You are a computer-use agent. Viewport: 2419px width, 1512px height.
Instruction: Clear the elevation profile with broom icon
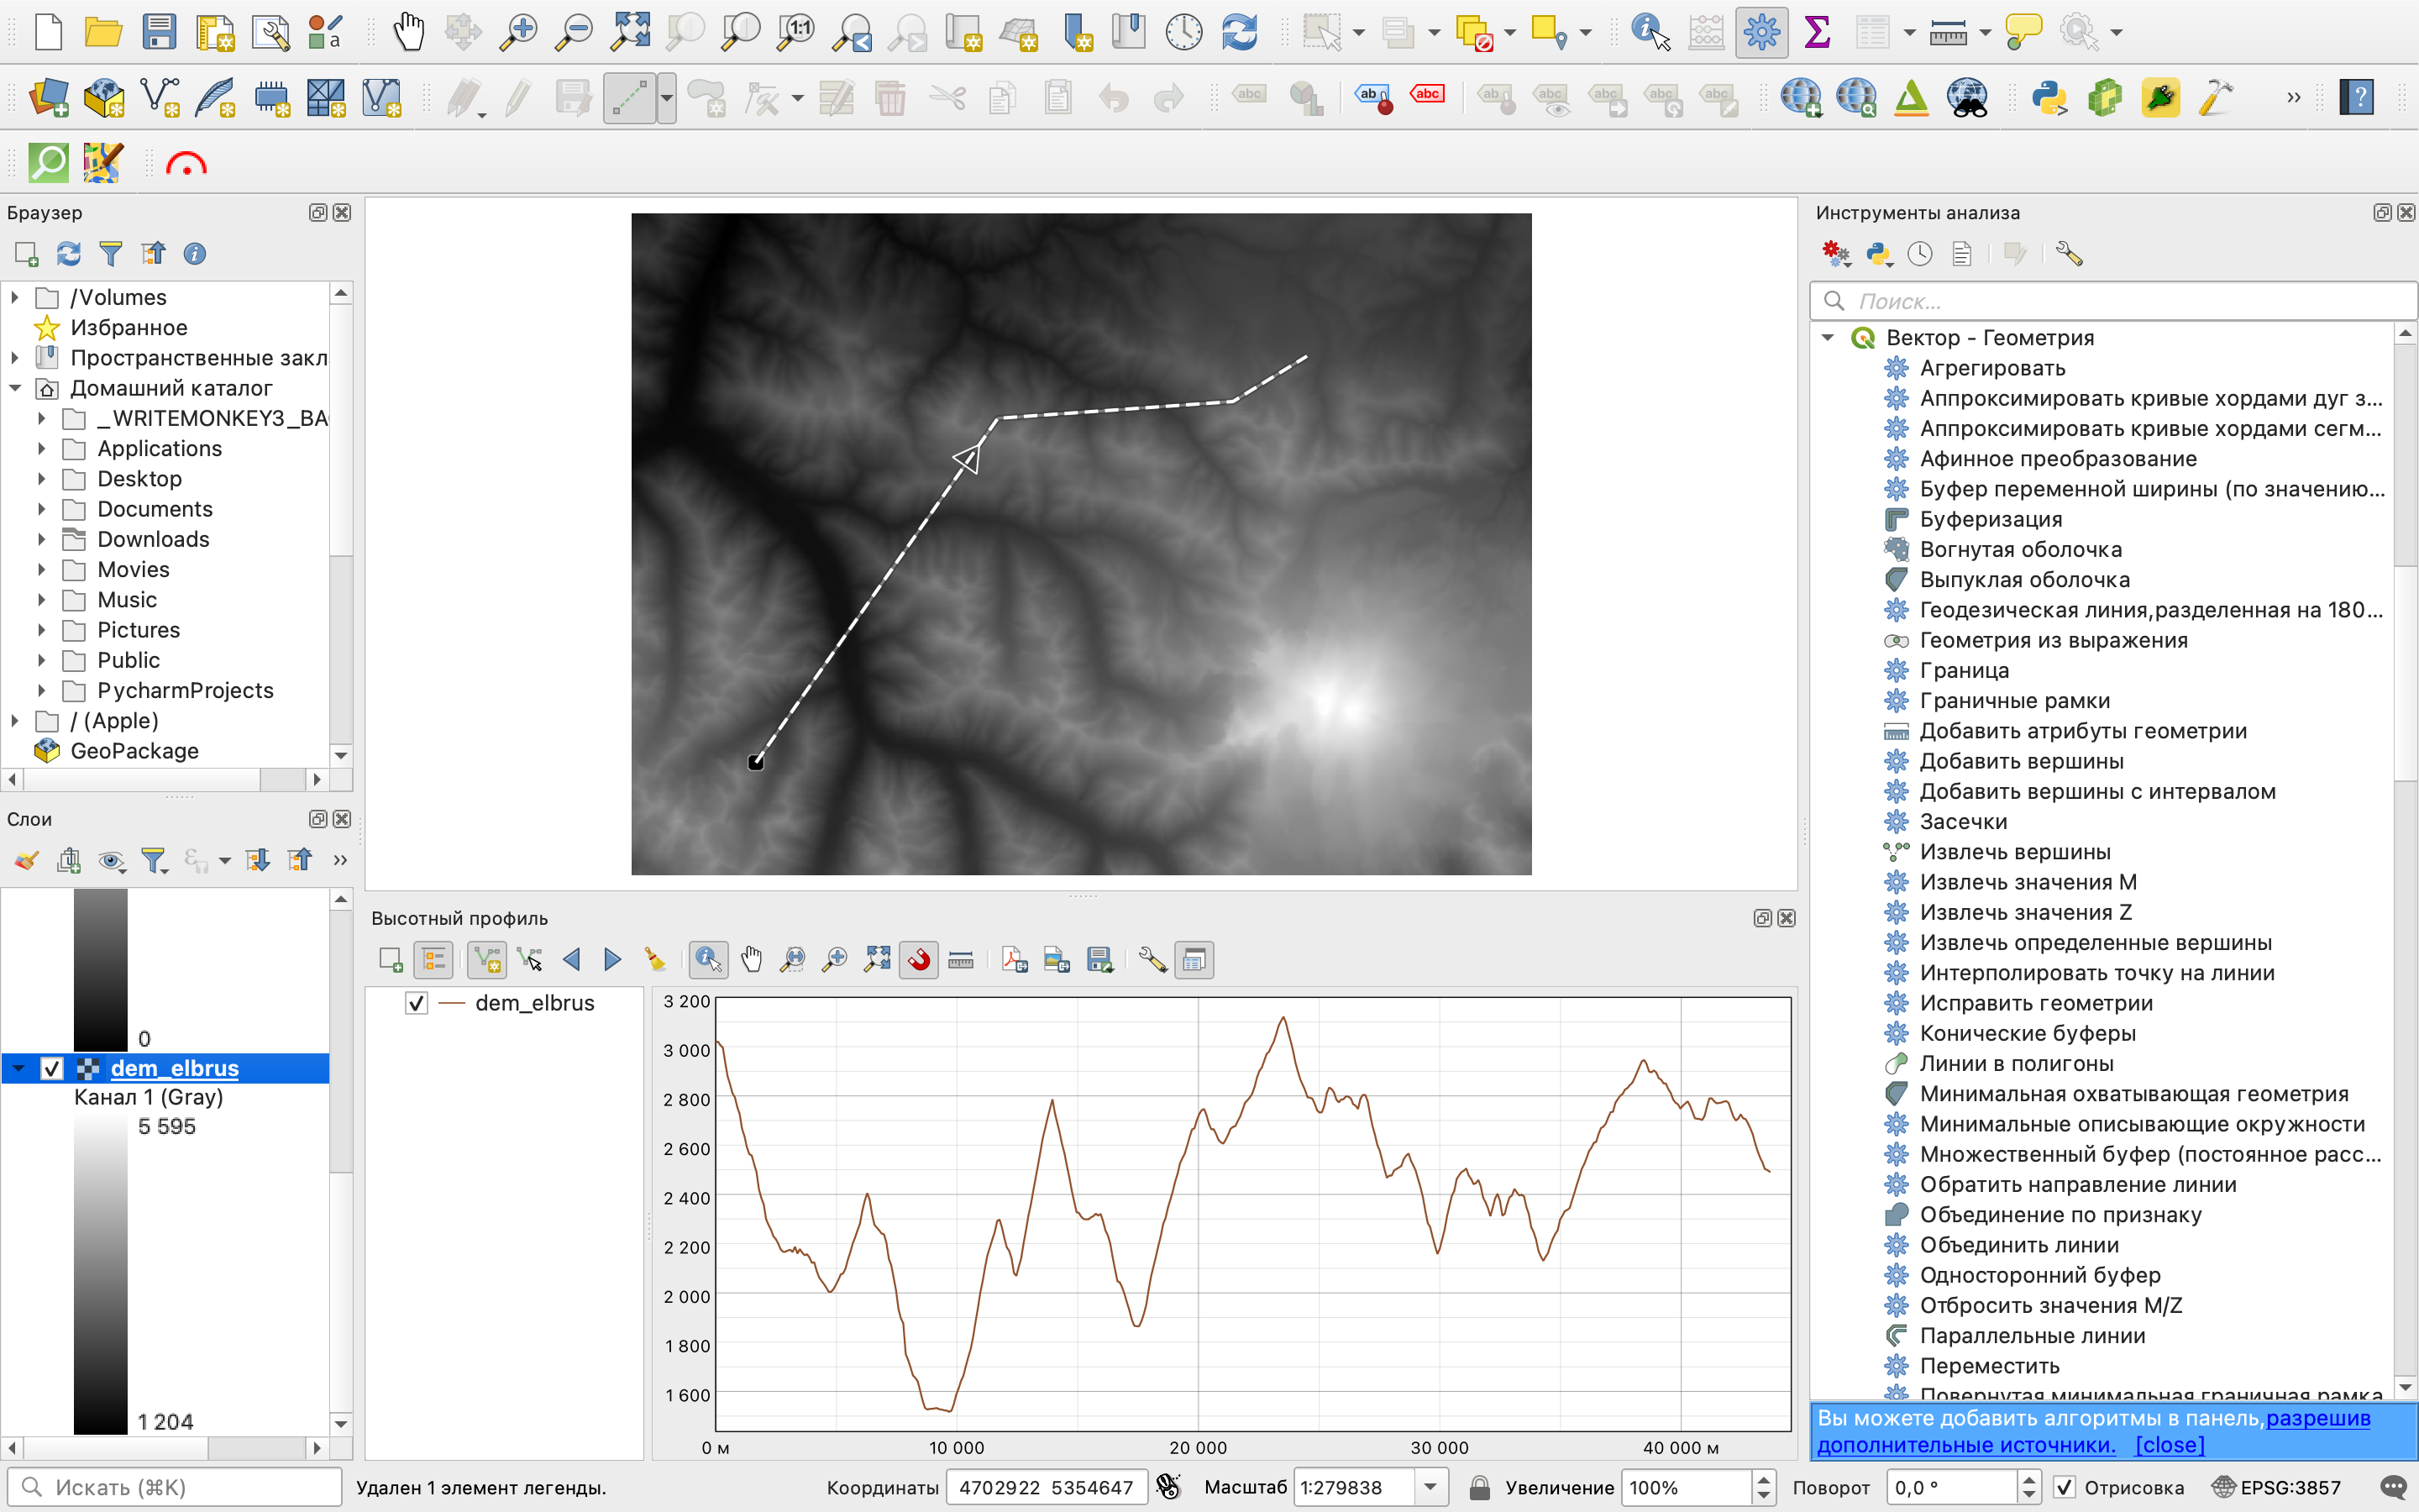(655, 960)
